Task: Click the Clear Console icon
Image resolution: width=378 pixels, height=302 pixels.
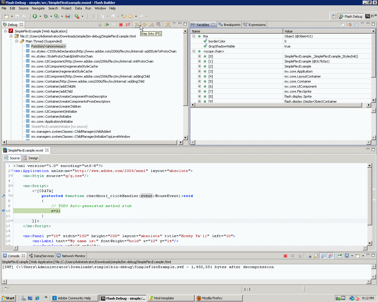Action: coord(309,256)
